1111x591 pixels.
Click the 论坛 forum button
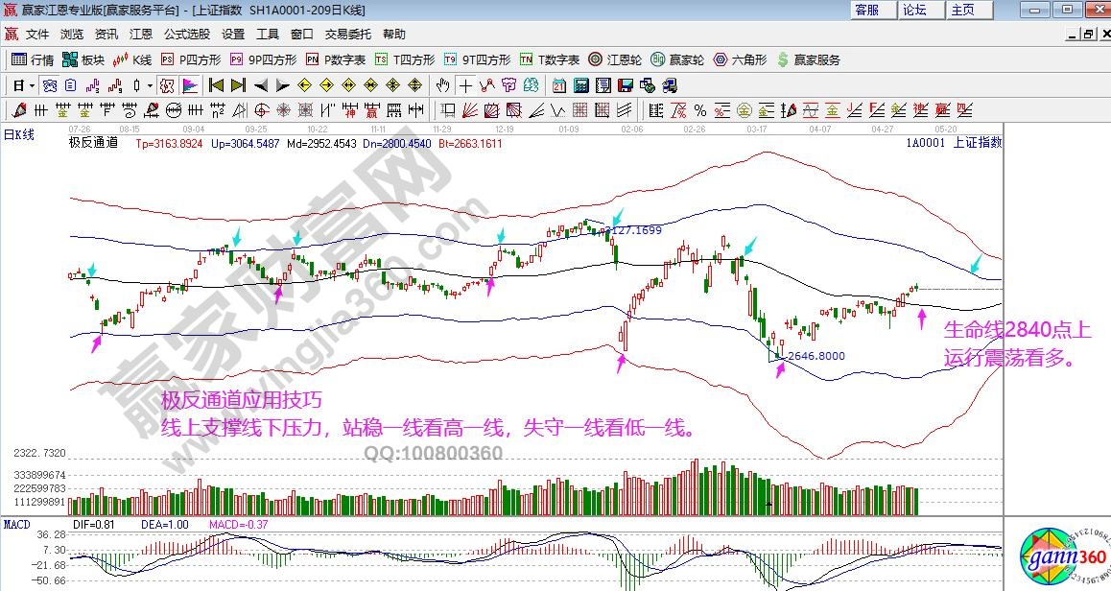(914, 10)
